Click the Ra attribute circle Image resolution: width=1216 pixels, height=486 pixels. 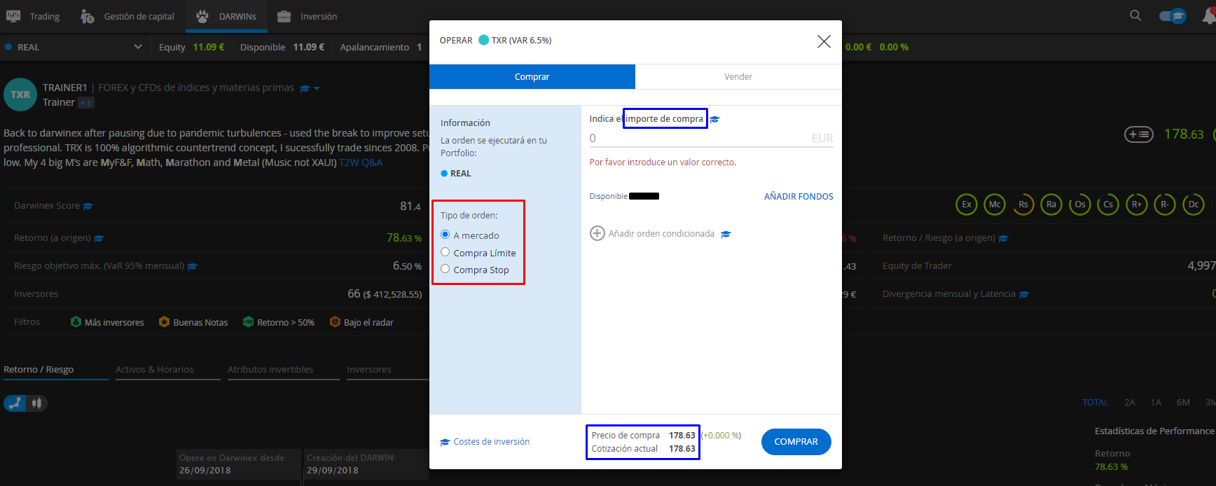coord(1051,204)
